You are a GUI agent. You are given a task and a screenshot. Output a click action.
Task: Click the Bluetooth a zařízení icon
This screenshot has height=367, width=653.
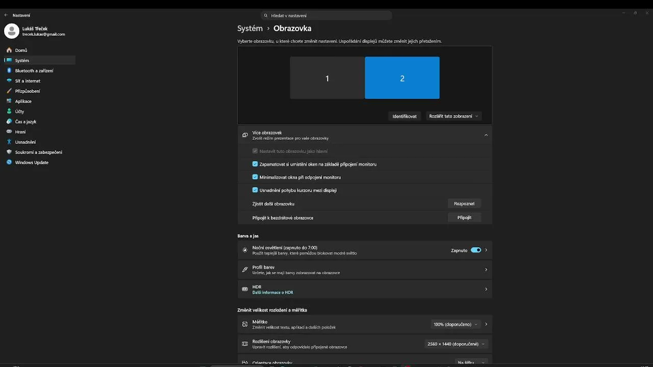tap(9, 71)
